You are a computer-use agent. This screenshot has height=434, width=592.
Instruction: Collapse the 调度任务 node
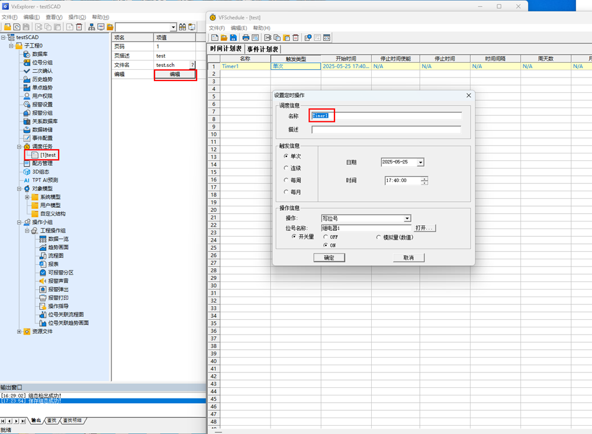coord(20,147)
